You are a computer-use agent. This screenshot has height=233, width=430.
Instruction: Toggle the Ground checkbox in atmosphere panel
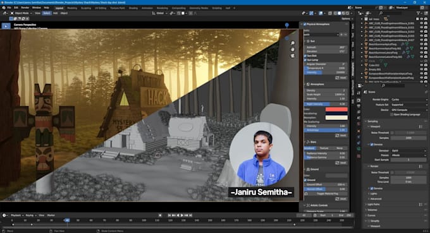305,180
